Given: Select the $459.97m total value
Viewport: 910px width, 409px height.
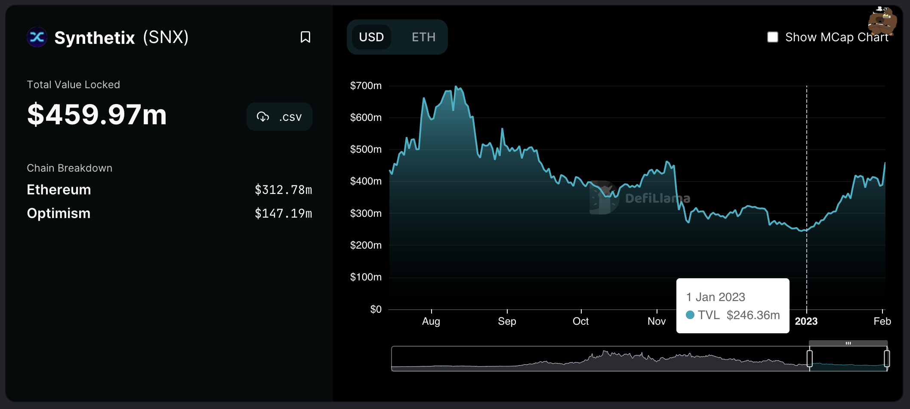Looking at the screenshot, I should [97, 115].
